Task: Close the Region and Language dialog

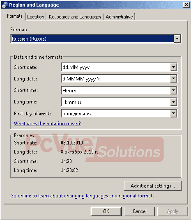Action: pyautogui.click(x=186, y=5)
